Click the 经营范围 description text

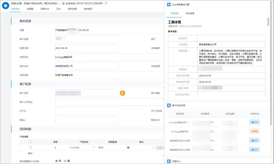(230, 57)
